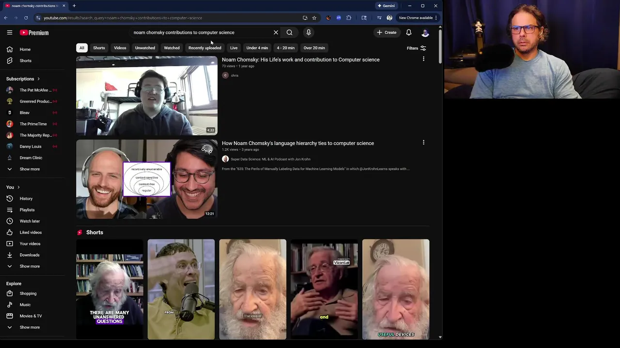Screen dimensions: 620x348
Task: Open the 'Unanswered Questions' Short thumbnail
Action: 109,289
